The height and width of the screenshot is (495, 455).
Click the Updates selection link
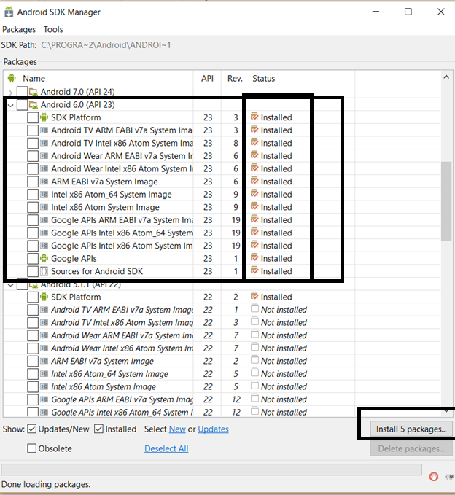pos(213,429)
